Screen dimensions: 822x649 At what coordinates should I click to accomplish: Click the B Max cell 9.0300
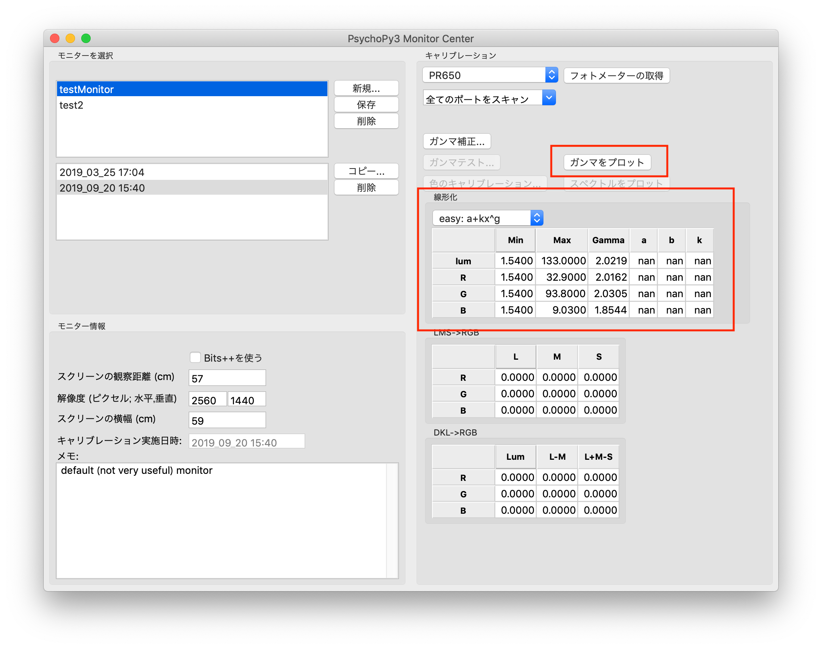tap(562, 310)
